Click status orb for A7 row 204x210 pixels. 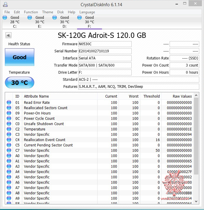click(x=9, y=188)
